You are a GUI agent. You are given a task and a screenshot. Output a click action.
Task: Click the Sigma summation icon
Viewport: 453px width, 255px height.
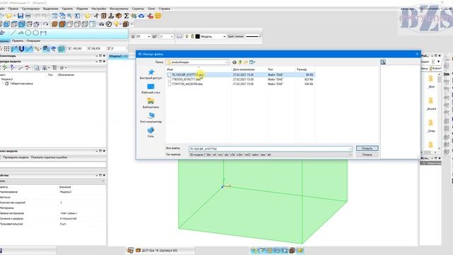[x=126, y=16]
